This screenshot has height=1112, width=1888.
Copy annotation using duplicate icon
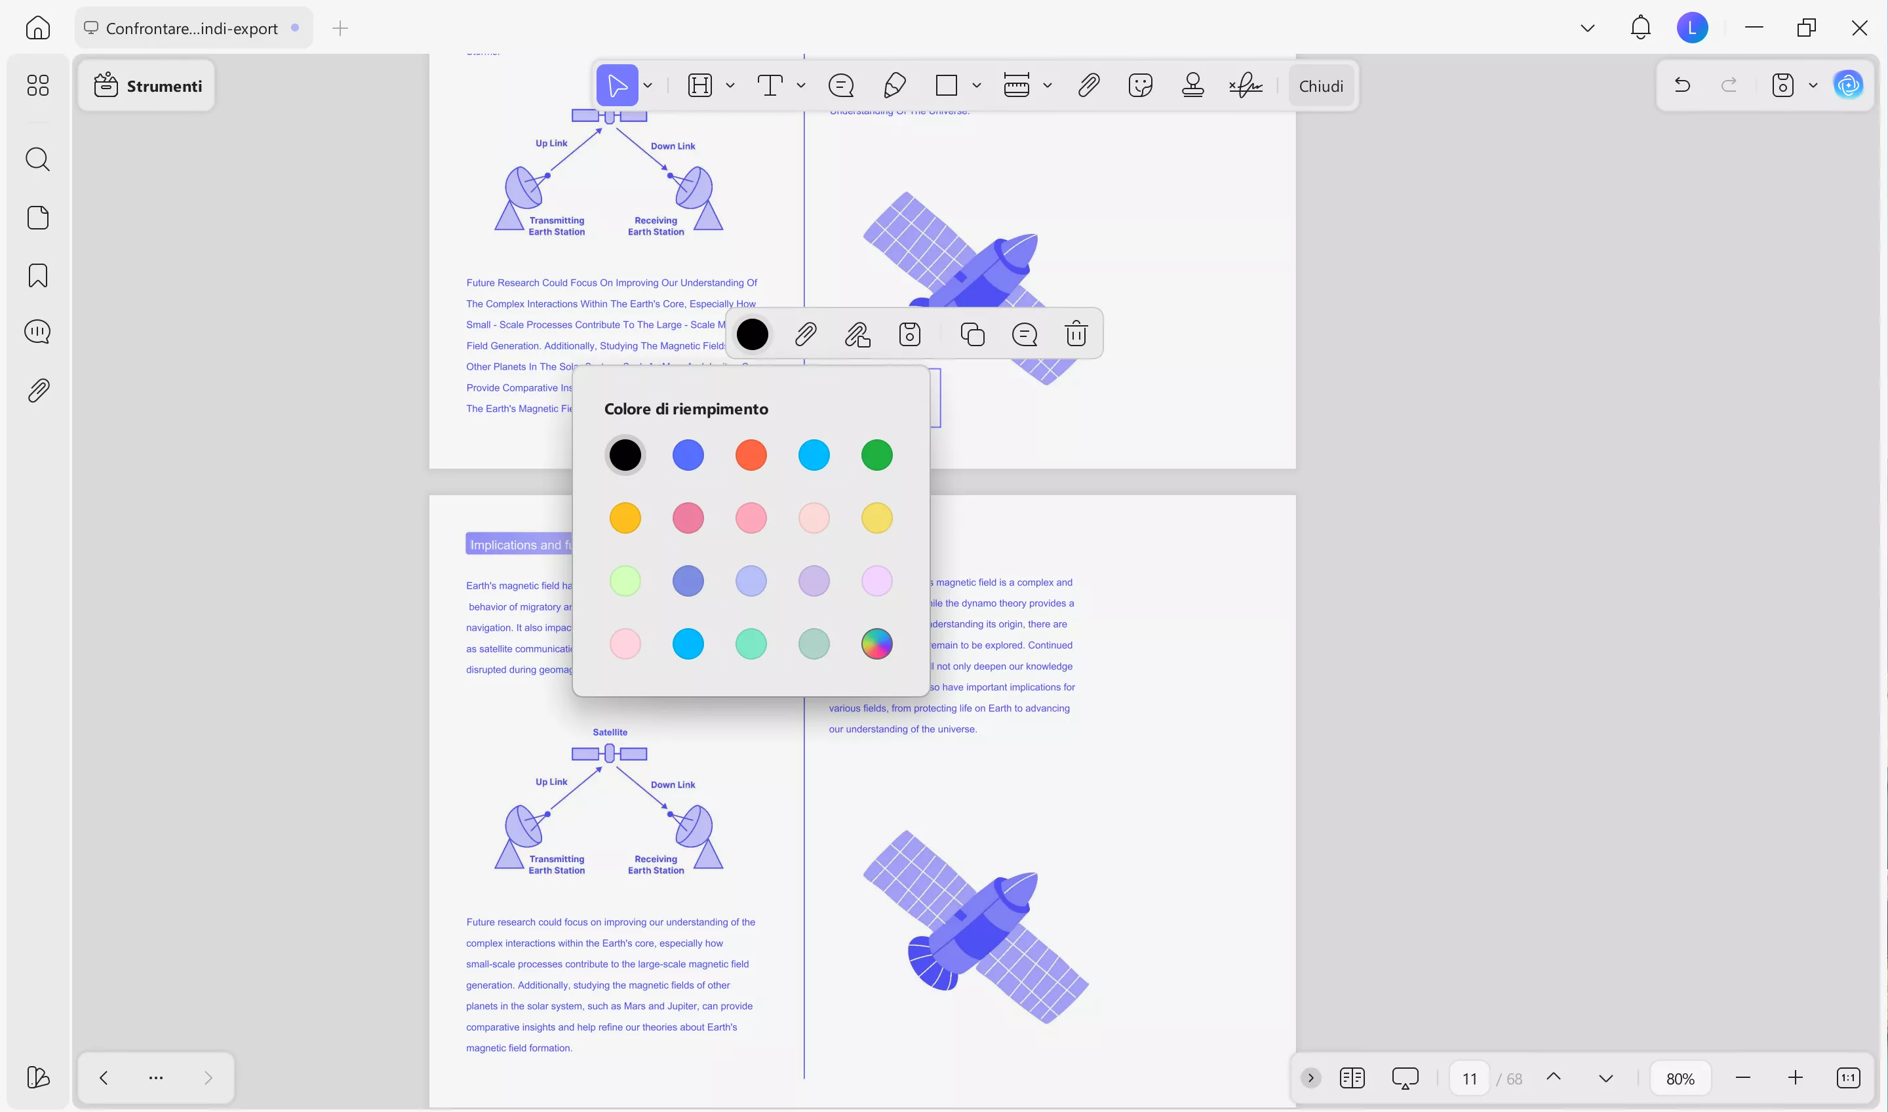click(x=972, y=334)
